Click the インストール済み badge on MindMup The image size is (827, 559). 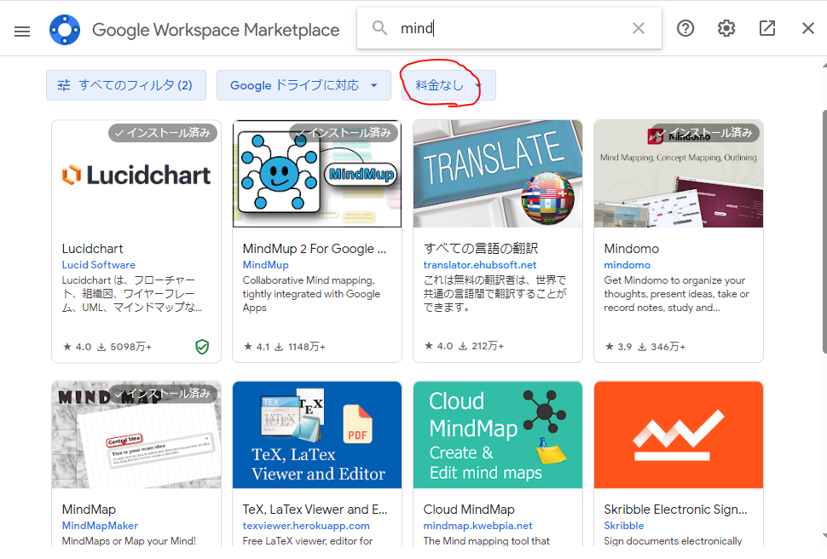(344, 133)
